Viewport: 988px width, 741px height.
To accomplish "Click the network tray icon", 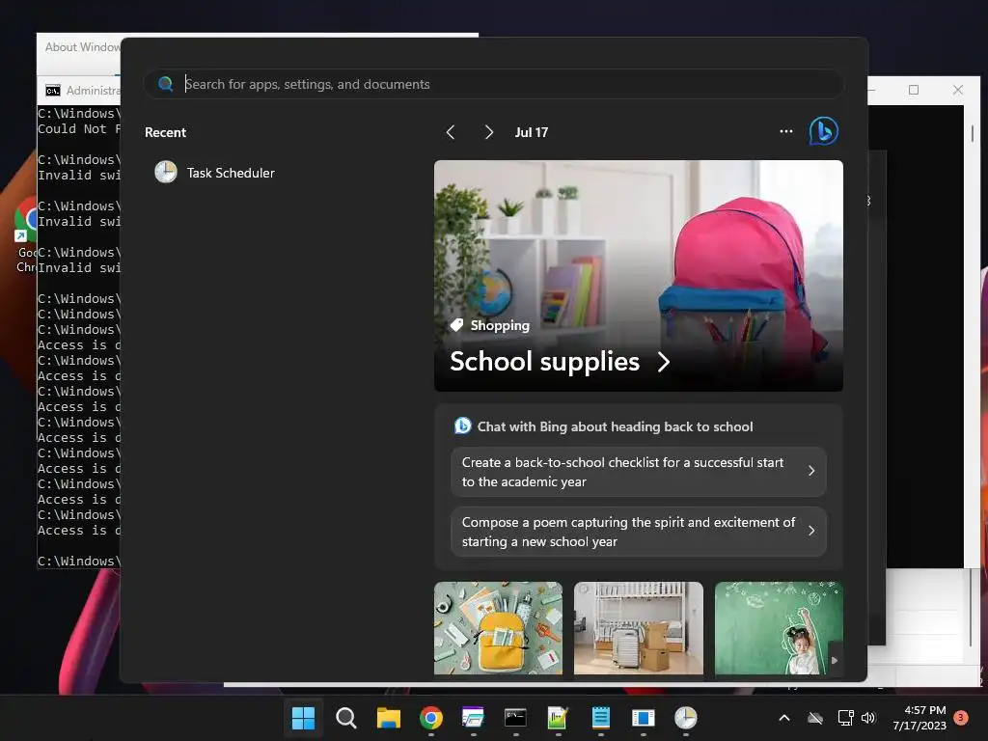I will 845,718.
